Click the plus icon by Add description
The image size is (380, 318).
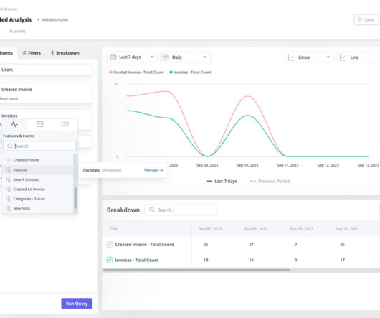(38, 19)
